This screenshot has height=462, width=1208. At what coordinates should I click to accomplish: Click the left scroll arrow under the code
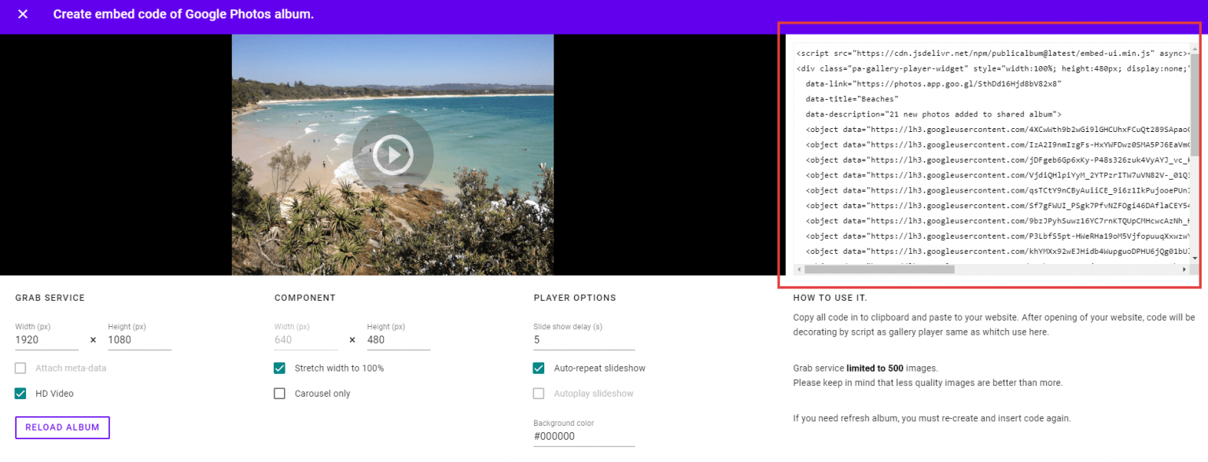tap(800, 269)
